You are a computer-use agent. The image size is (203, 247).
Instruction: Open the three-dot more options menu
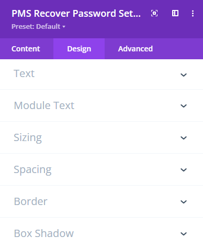pos(193,14)
